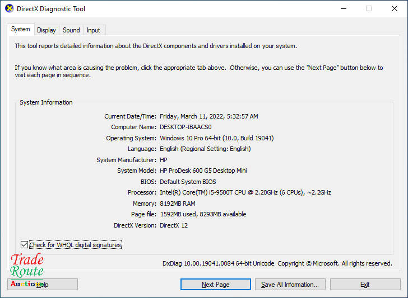408x298 pixels.
Task: Click the Windows 10 Pro operating system value
Action: 216,138
